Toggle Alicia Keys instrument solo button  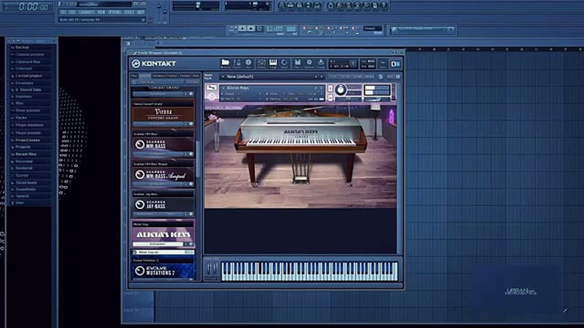(x=330, y=88)
